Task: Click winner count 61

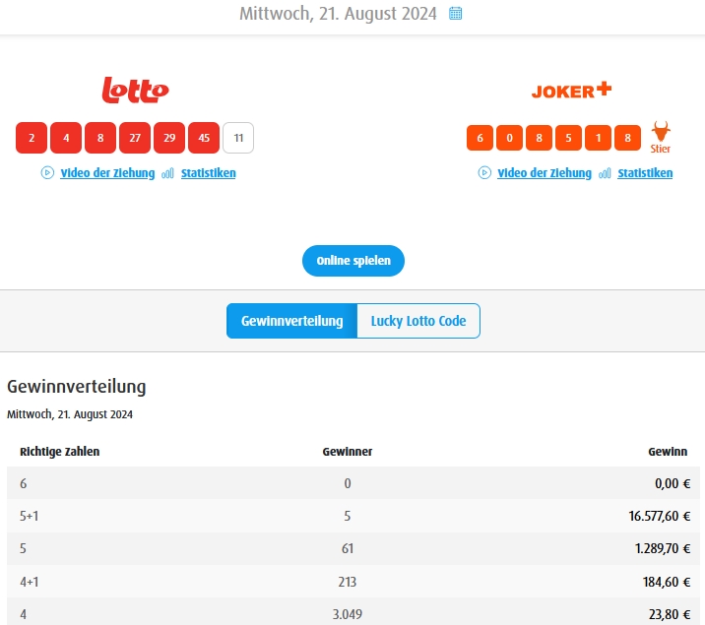Action: pos(348,548)
